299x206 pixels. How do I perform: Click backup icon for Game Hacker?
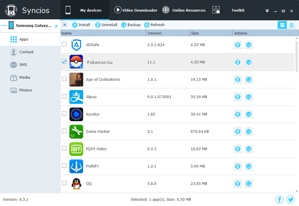point(249,131)
